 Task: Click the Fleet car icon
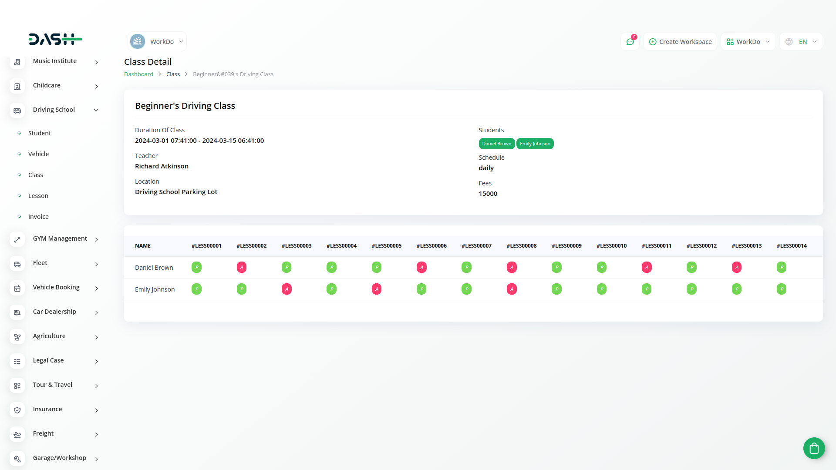pos(17,264)
